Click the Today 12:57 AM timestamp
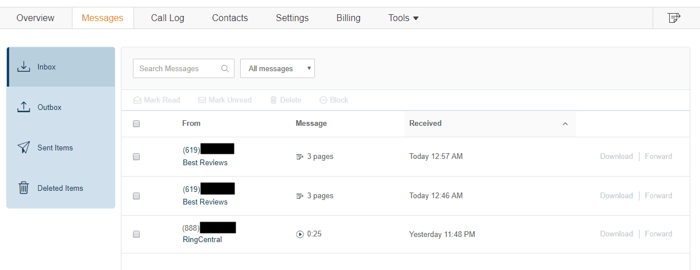Image resolution: width=700 pixels, height=270 pixels. pyautogui.click(x=436, y=156)
